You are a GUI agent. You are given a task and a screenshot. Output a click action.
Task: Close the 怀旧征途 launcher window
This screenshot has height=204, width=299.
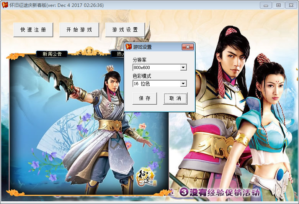click(291, 5)
